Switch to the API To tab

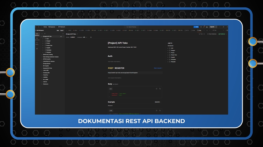(187, 30)
